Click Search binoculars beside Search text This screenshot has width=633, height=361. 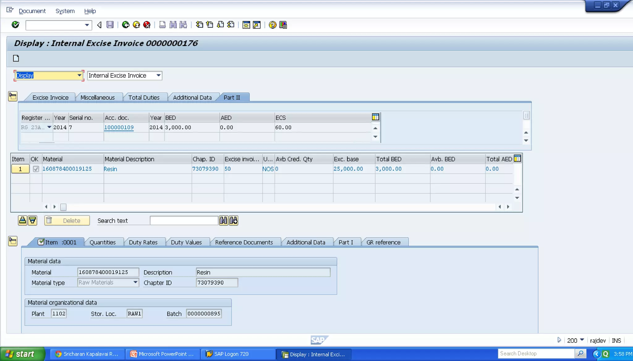pyautogui.click(x=223, y=220)
